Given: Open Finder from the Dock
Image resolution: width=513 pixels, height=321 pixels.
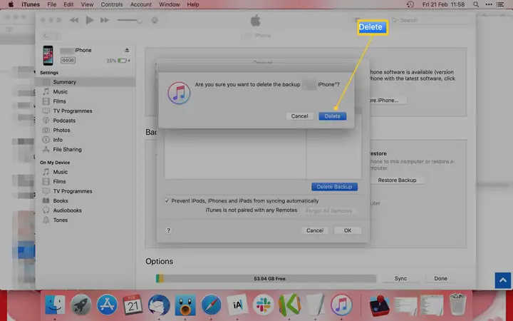Looking at the screenshot, I should tap(55, 305).
